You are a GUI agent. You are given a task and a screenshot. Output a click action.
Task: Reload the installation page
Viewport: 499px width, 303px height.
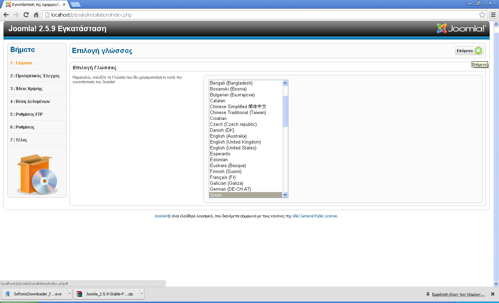point(26,15)
